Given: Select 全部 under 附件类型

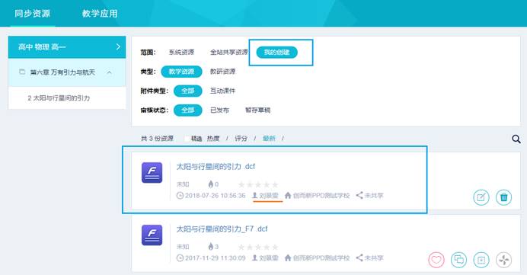Looking at the screenshot, I should pos(188,91).
